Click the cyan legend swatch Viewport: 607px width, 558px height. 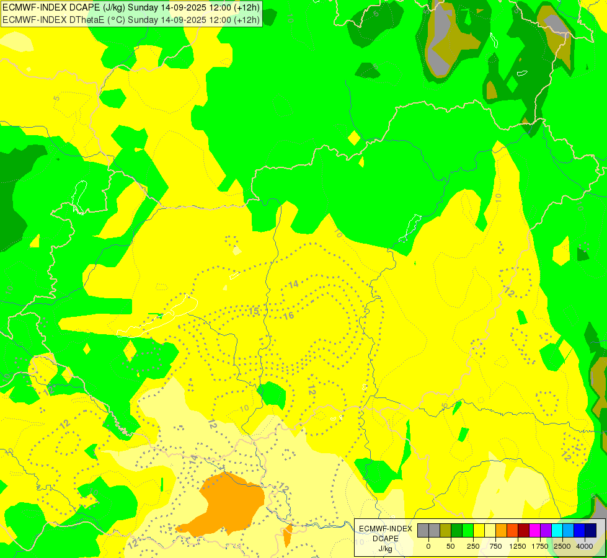pos(557,530)
